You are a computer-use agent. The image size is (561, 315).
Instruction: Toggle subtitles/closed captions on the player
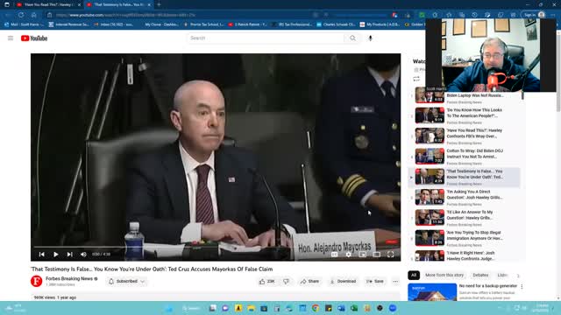pyautogui.click(x=334, y=255)
